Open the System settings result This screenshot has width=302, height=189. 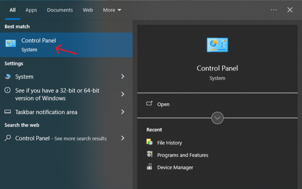tap(66, 77)
